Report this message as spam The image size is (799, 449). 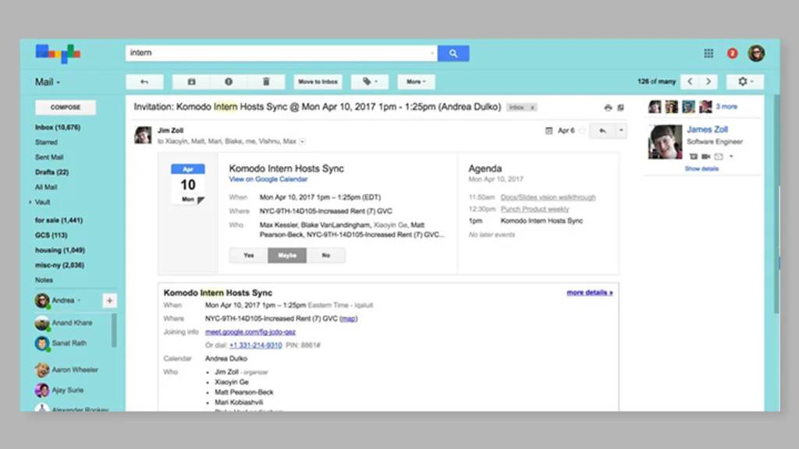click(228, 81)
